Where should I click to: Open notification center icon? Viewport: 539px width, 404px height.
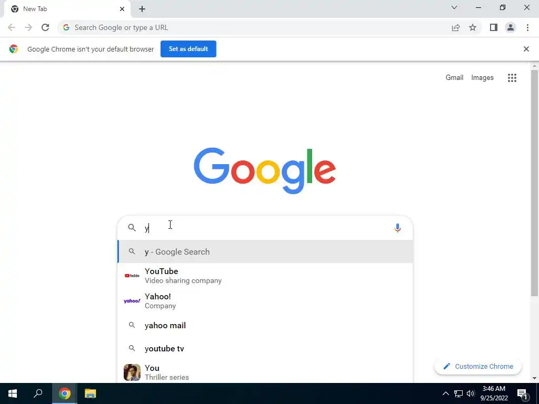point(522,393)
